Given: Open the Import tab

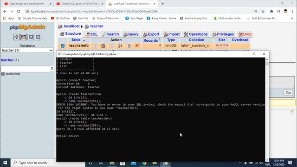Looking at the screenshot, I should tap(172, 34).
